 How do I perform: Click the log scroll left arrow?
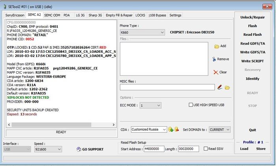click(9, 125)
